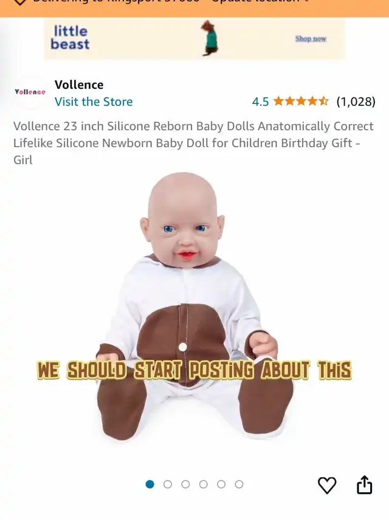Tap the dog in green sweater ad image

coord(210,38)
